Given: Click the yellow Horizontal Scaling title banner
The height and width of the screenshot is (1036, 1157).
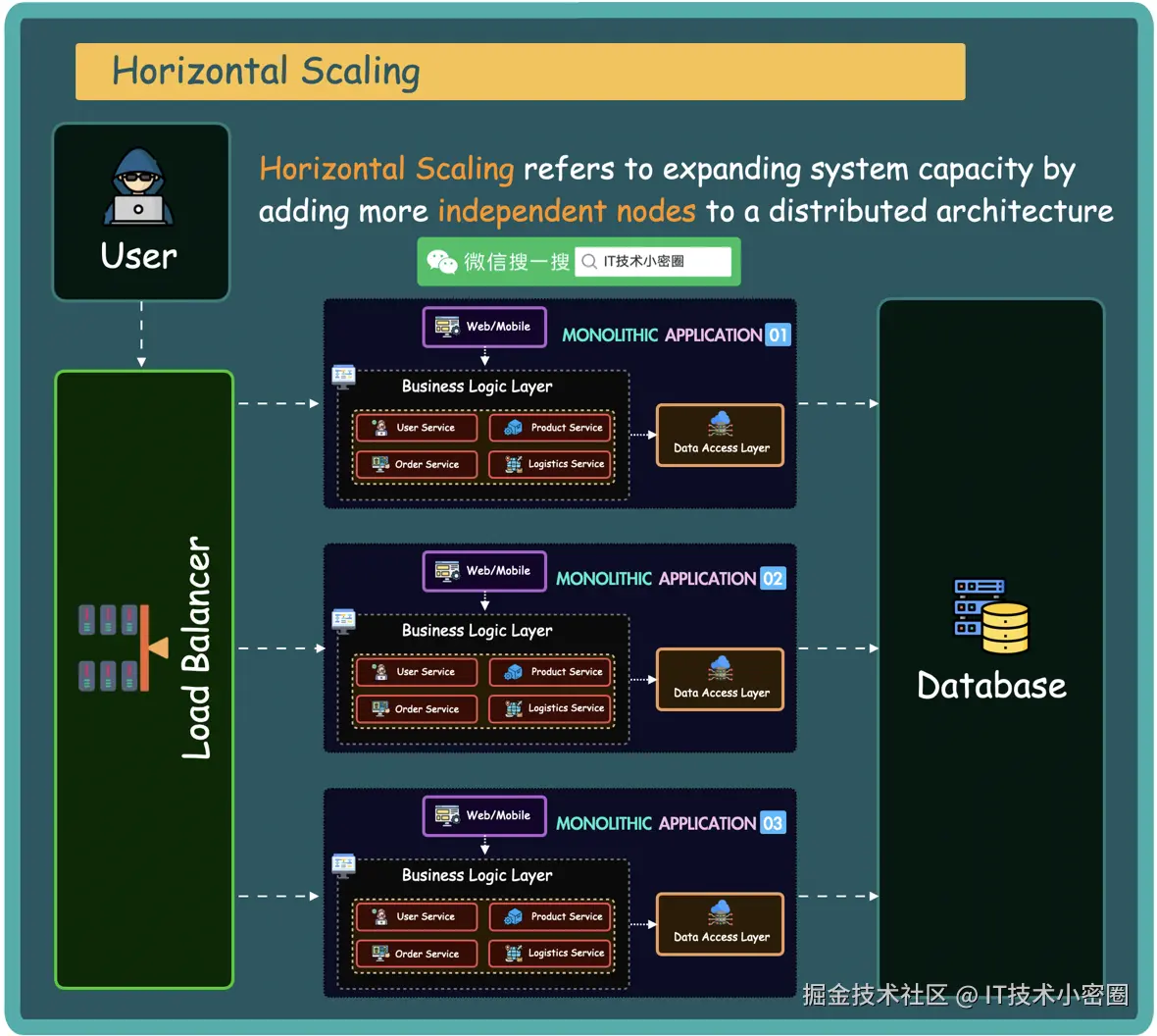Looking at the screenshot, I should [x=520, y=72].
